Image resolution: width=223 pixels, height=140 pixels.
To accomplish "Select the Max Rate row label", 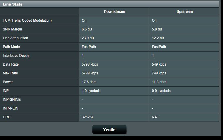I will pos(10,73).
